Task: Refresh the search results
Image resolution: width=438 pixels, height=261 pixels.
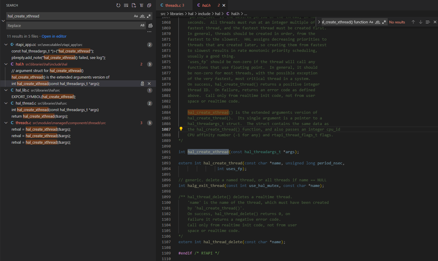Action: [x=118, y=5]
